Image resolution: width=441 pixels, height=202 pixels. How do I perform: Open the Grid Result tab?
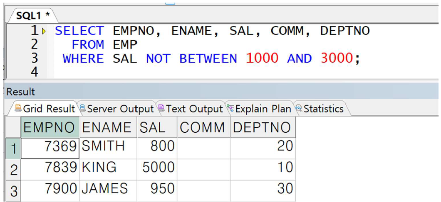point(45,109)
